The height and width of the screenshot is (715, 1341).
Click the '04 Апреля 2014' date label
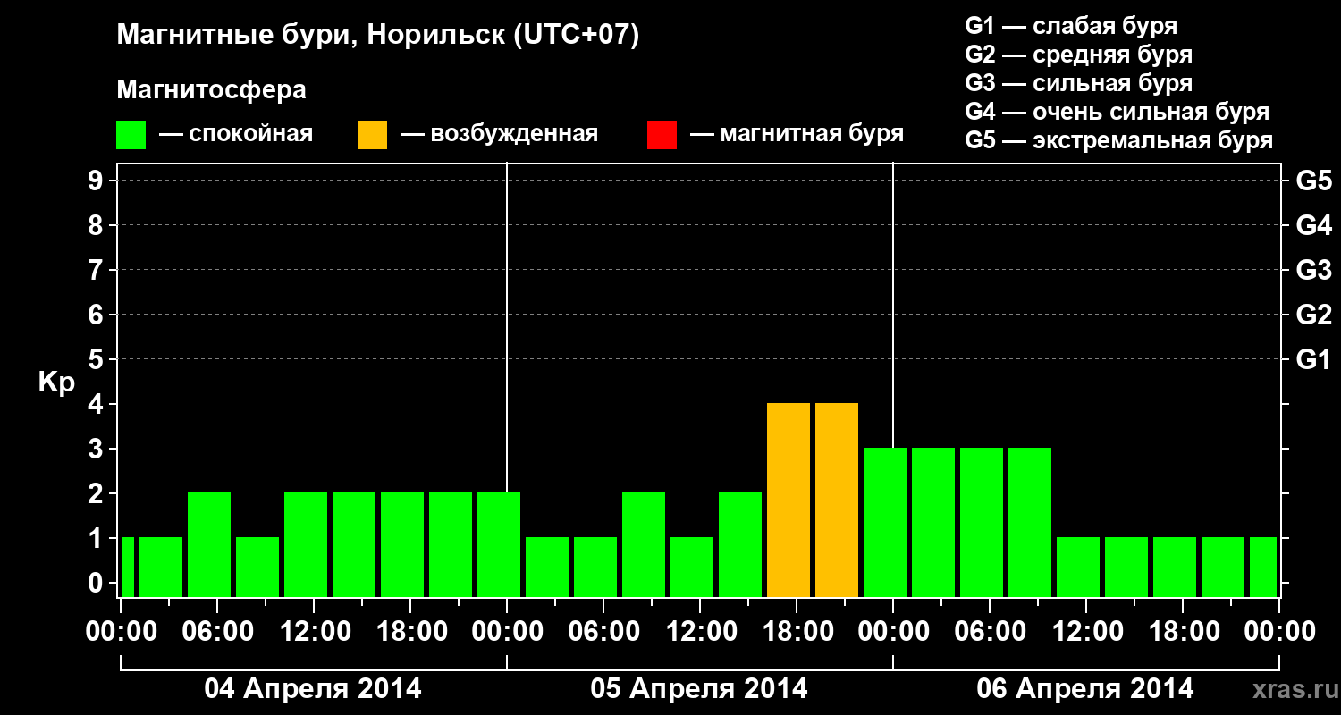pyautogui.click(x=313, y=689)
